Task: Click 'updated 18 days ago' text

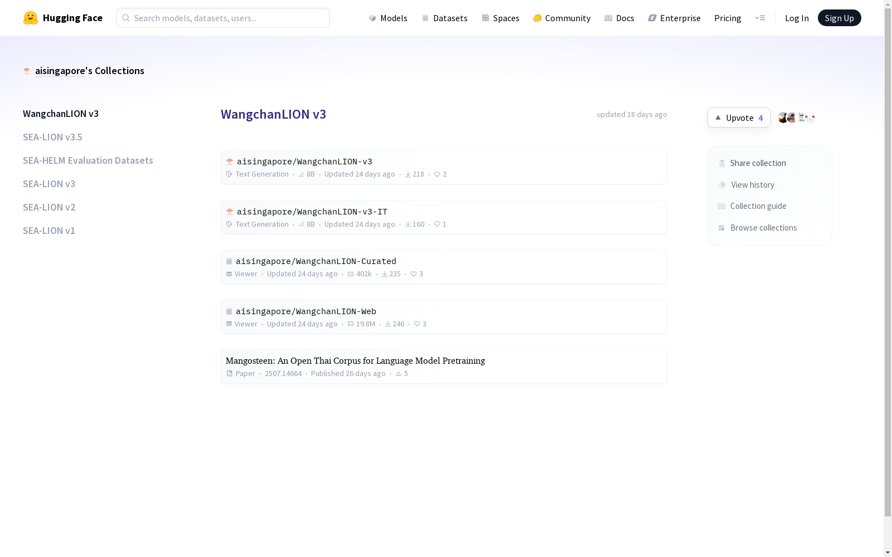Action: 632,114
